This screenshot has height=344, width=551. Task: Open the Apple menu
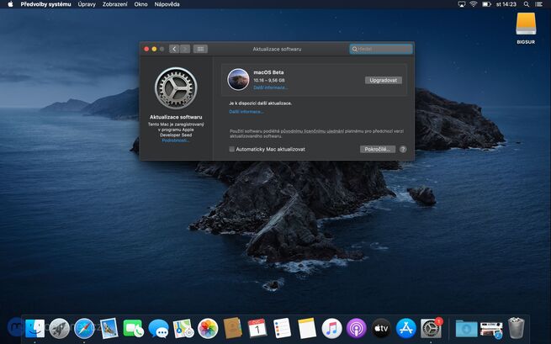10,4
